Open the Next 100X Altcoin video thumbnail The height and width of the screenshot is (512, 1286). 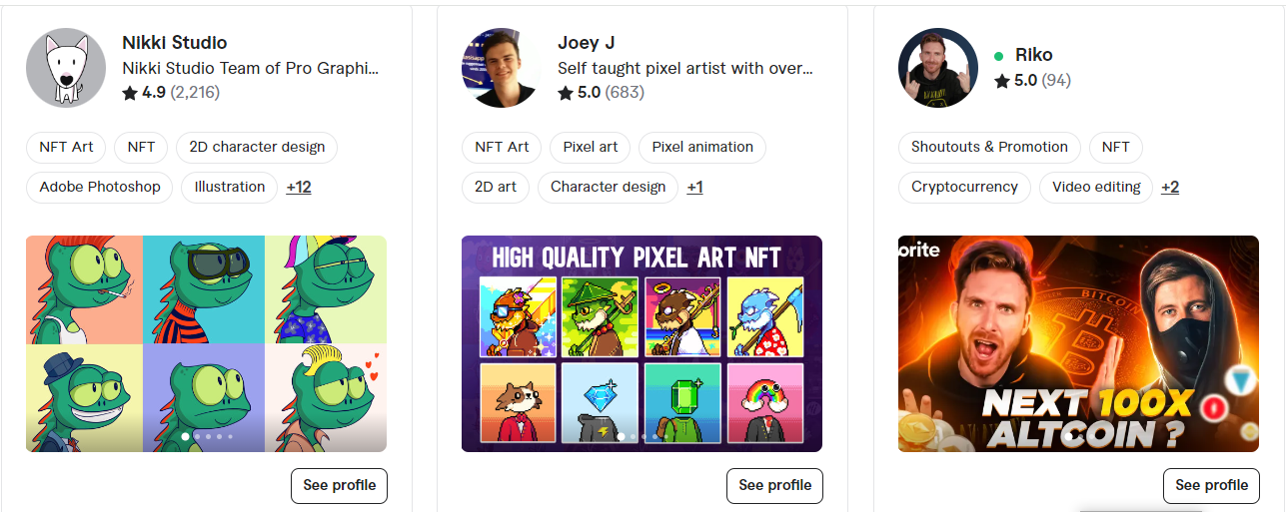tap(1078, 343)
